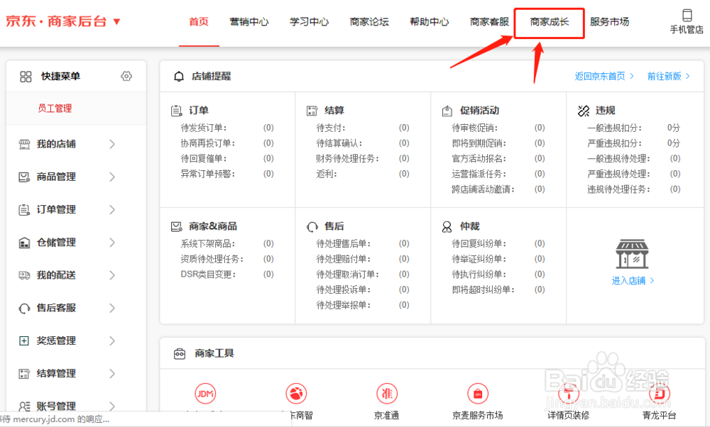Open the 京准通 tool icon
The image size is (710, 427).
coord(387,394)
